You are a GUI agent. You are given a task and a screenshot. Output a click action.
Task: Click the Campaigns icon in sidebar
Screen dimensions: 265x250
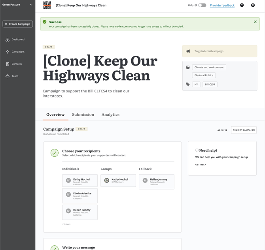click(x=8, y=52)
